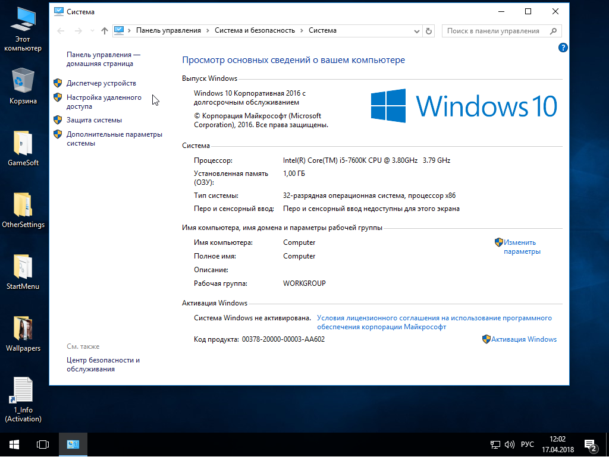
Task: Click the Up arrow navigation icon
Action: pyautogui.click(x=105, y=31)
